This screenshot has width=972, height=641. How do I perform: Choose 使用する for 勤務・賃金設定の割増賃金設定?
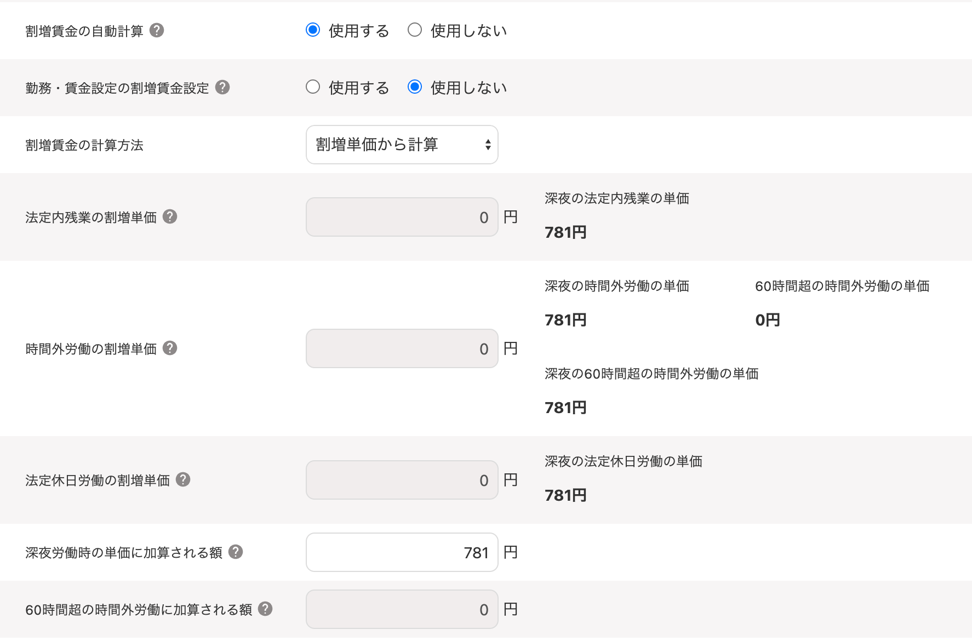[313, 87]
